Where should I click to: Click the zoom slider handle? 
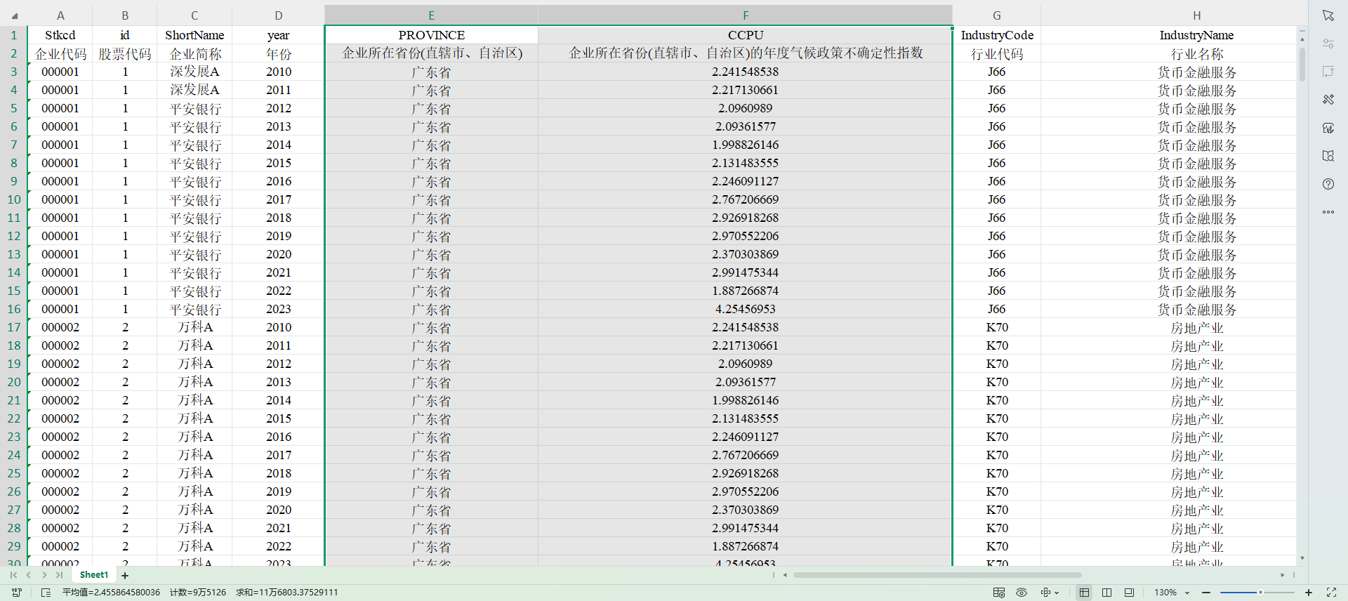coord(1260,593)
